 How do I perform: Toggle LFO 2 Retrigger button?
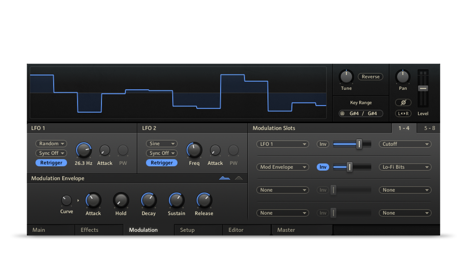click(x=162, y=163)
